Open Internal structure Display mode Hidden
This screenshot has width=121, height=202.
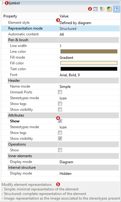point(89,173)
